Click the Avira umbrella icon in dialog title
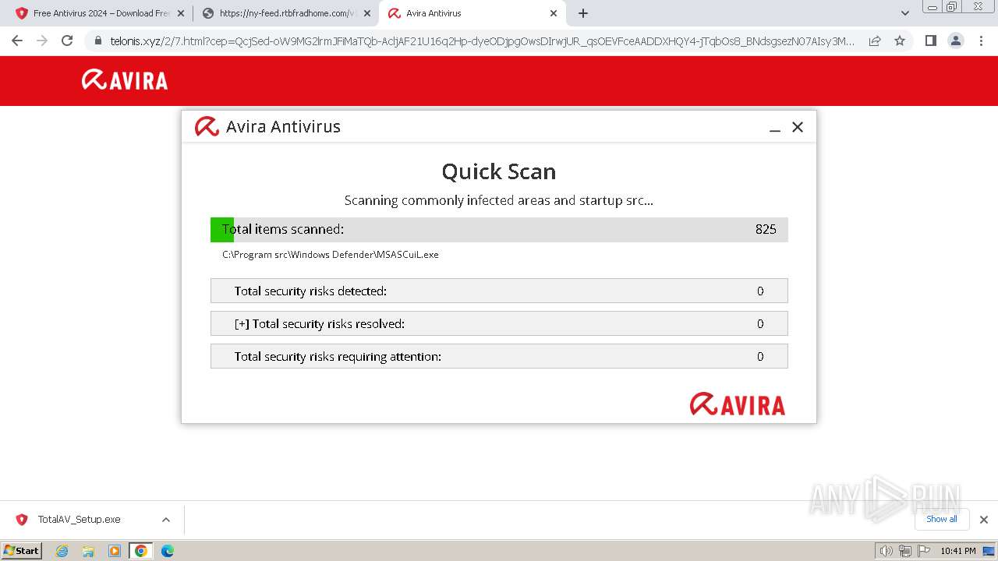998x561 pixels. click(x=207, y=126)
